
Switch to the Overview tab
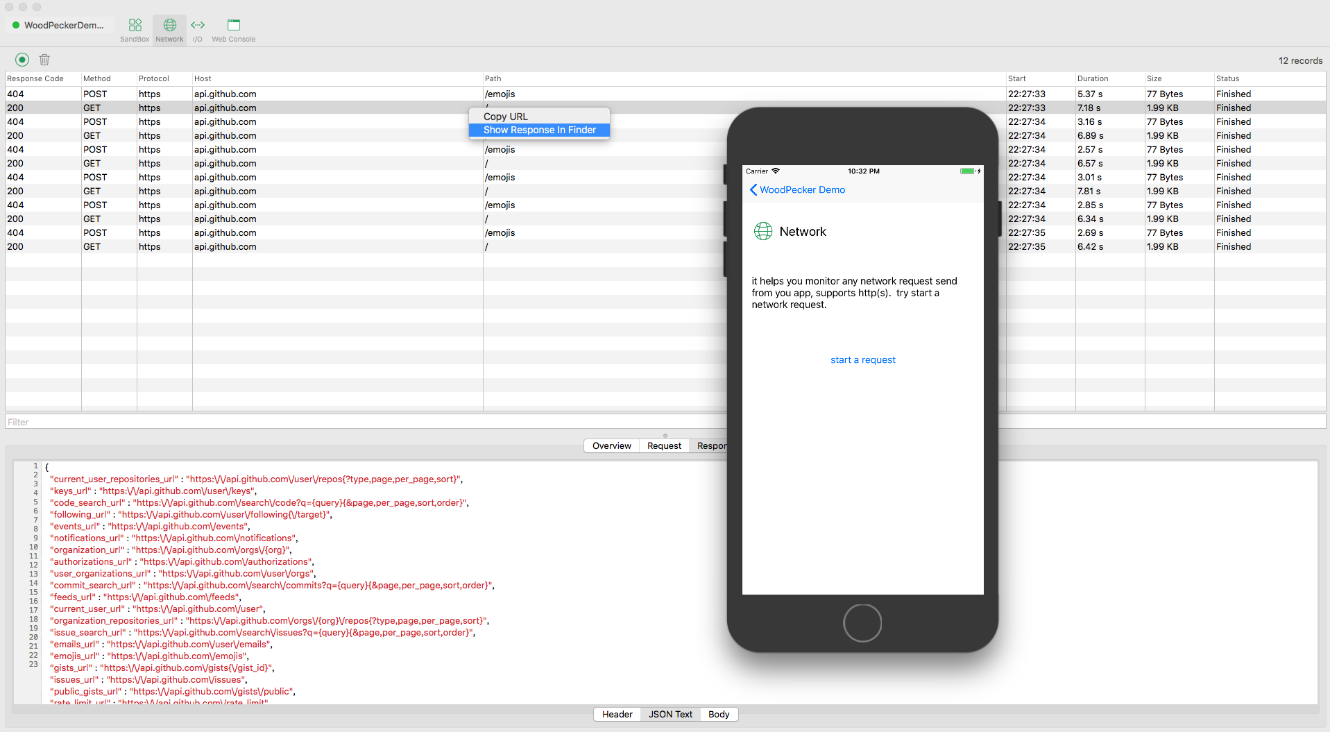click(611, 446)
